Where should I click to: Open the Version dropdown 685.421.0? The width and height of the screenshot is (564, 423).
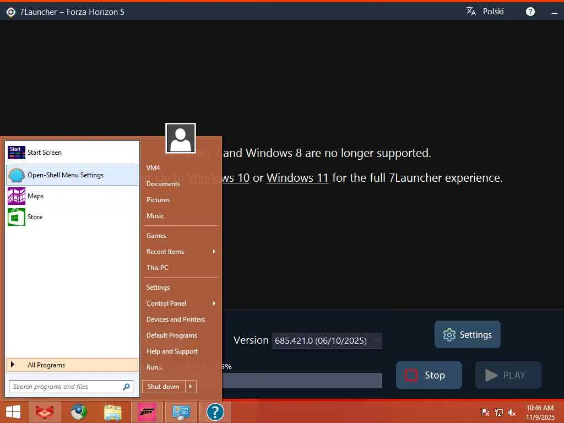[x=327, y=340]
